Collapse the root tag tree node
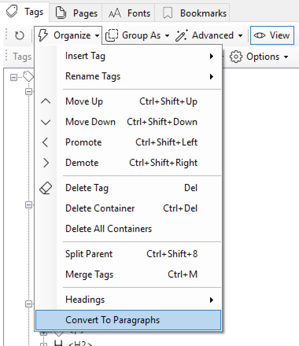 pyautogui.click(x=14, y=77)
